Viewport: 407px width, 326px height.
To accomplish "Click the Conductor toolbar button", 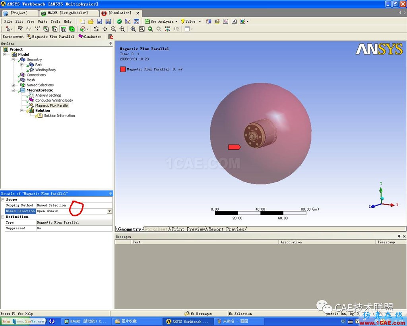I will coord(90,37).
